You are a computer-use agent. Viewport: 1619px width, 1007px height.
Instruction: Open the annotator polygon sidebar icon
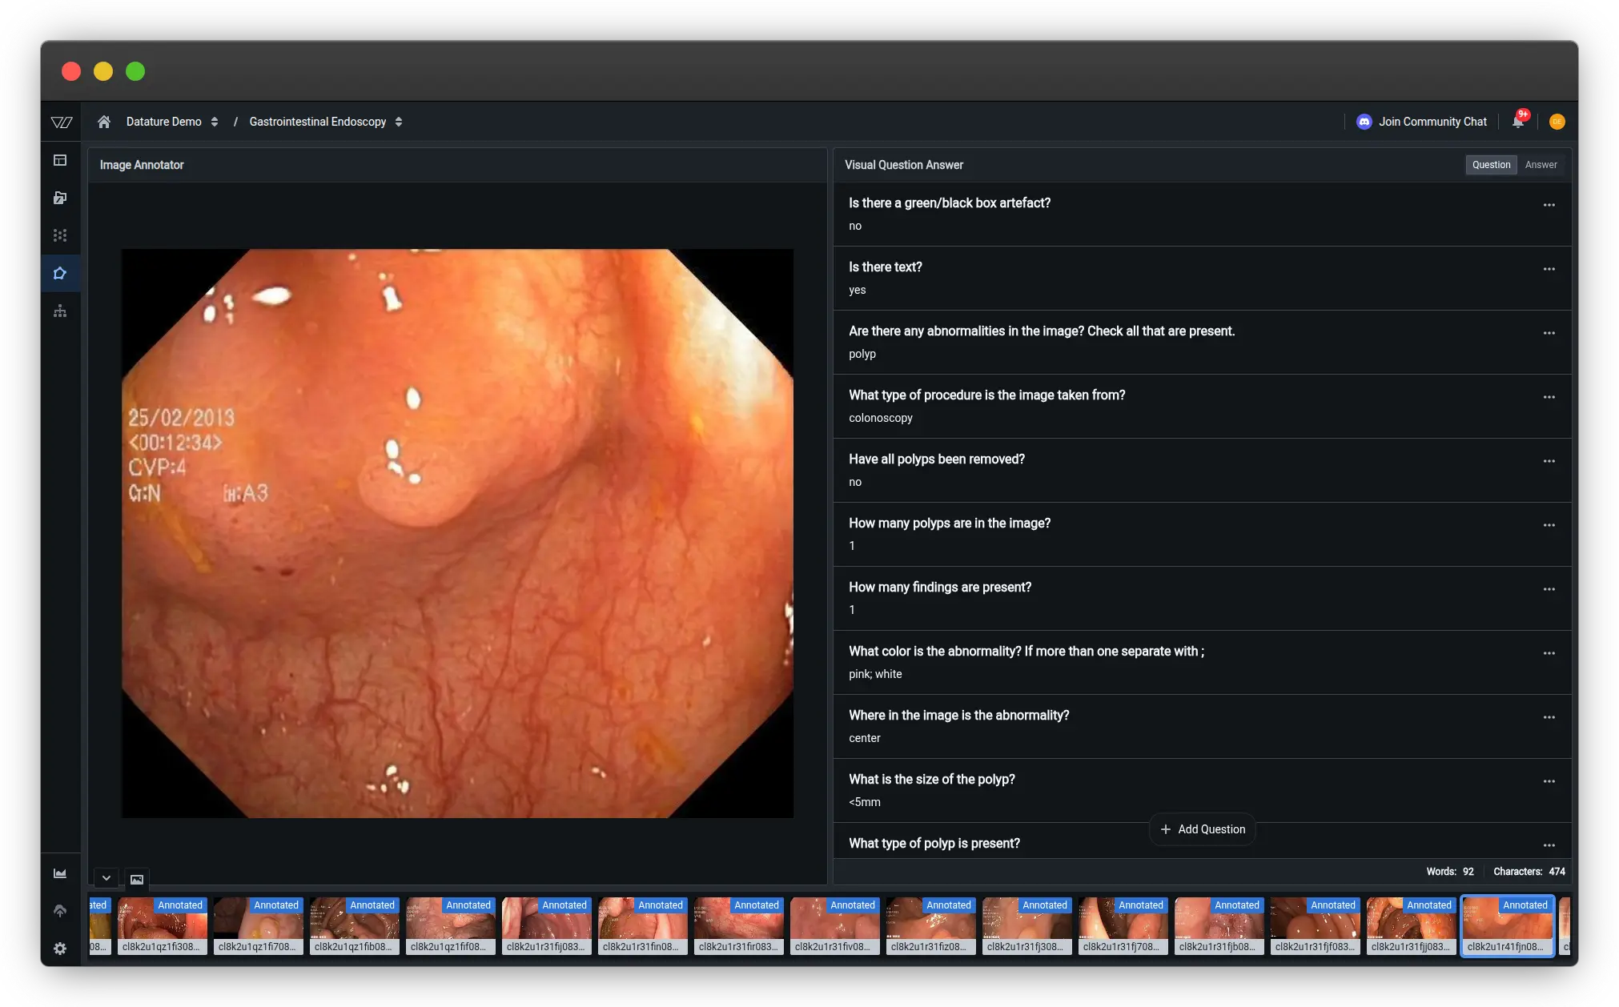[x=60, y=274]
